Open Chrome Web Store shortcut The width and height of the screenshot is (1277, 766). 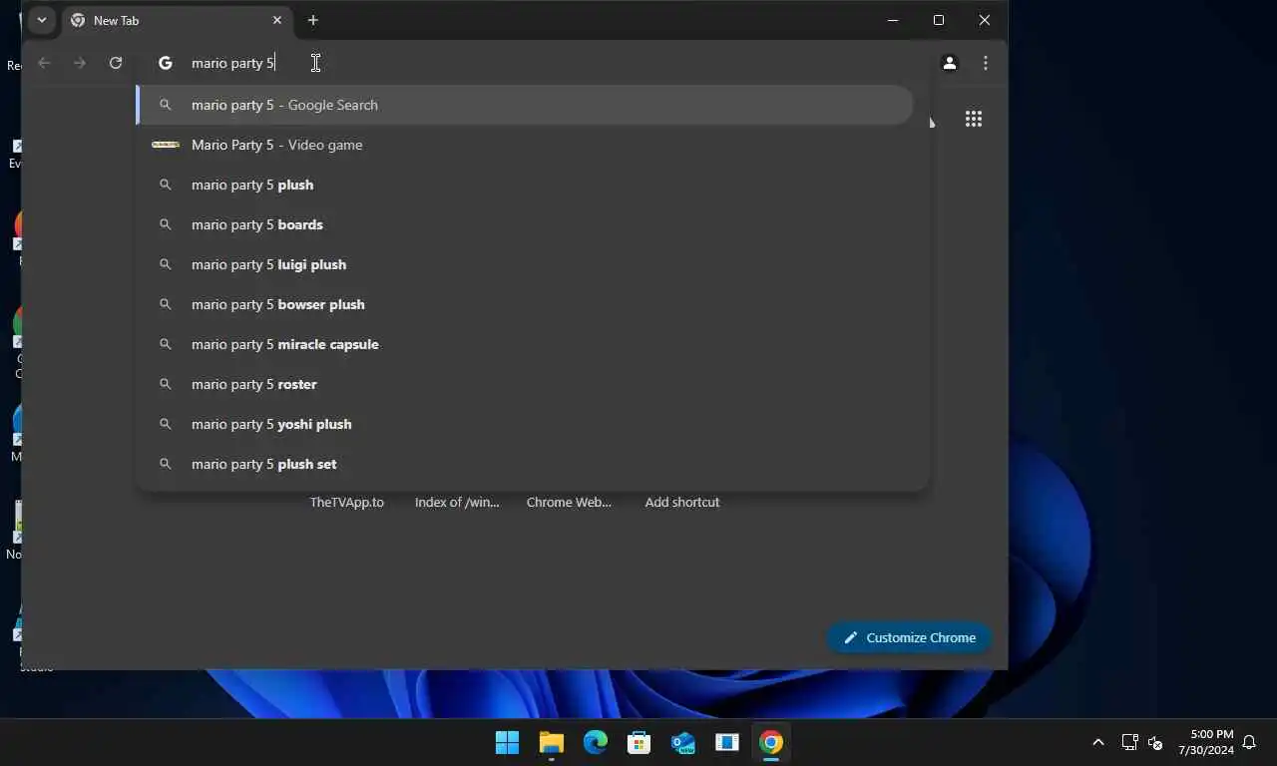click(569, 502)
